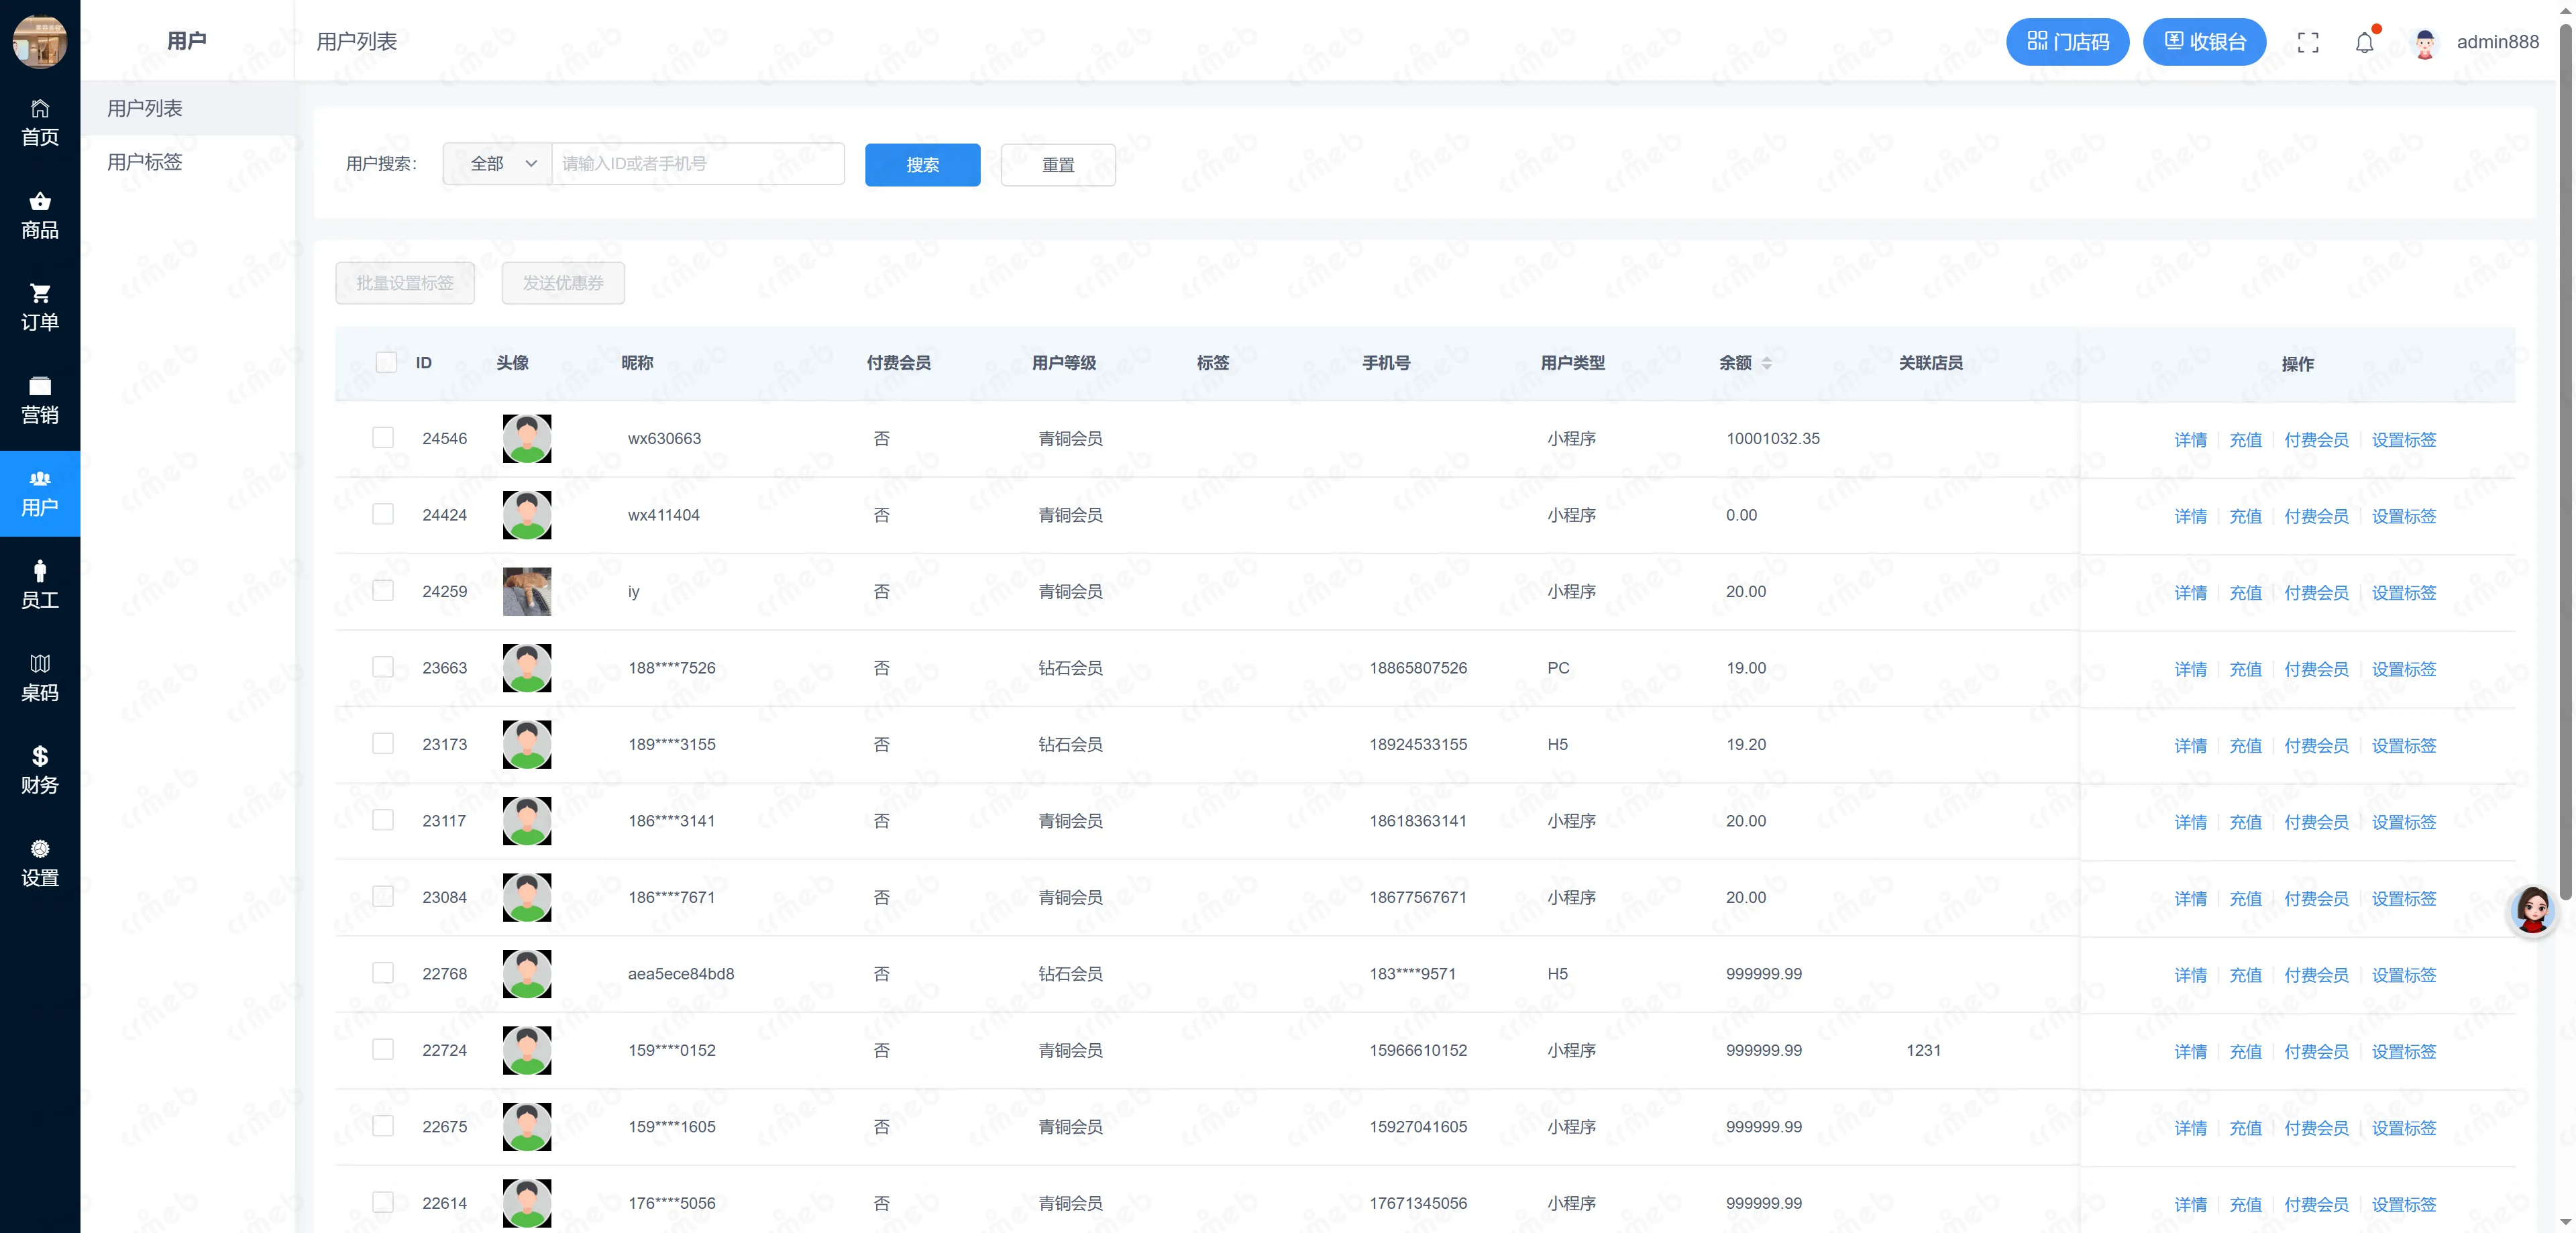This screenshot has height=1233, width=2576.
Task: Click the store logo avatar at top-left
Action: click(x=40, y=42)
